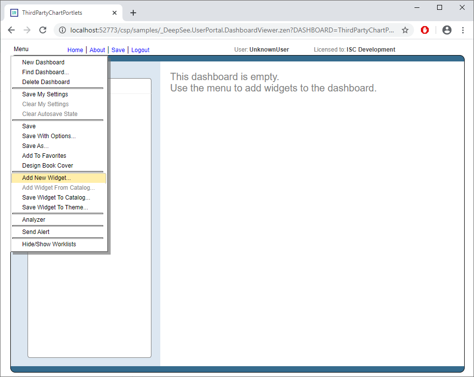Choose New Dashboard from the menu
The width and height of the screenshot is (474, 377).
click(x=59, y=62)
